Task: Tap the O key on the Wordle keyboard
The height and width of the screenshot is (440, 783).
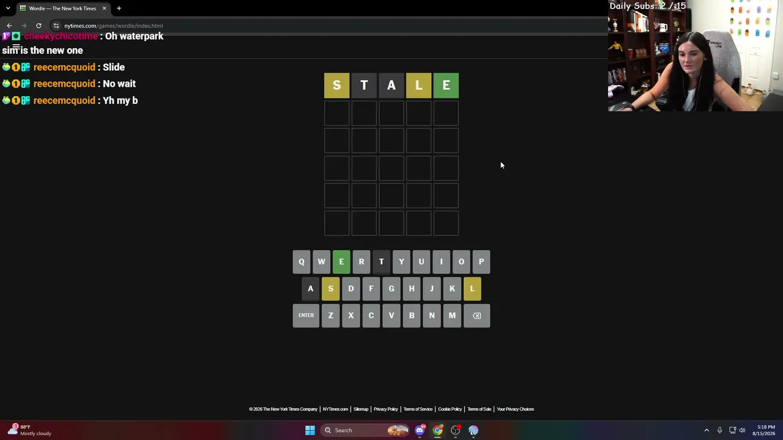Action: [x=461, y=262]
